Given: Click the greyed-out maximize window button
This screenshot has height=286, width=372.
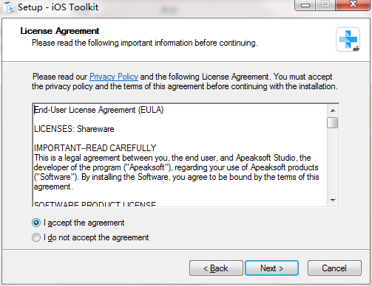Looking at the screenshot, I should pos(325,5).
